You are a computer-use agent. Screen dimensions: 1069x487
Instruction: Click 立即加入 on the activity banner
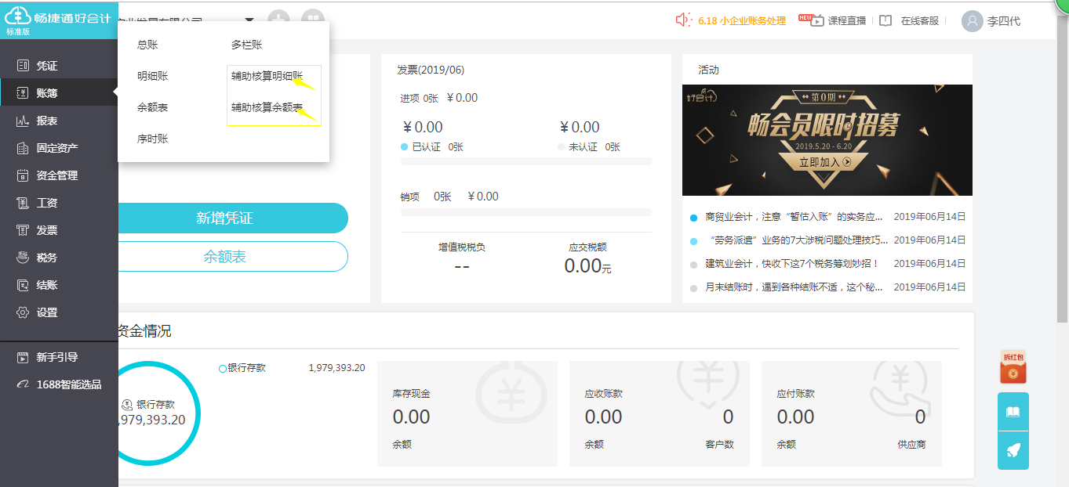(825, 162)
